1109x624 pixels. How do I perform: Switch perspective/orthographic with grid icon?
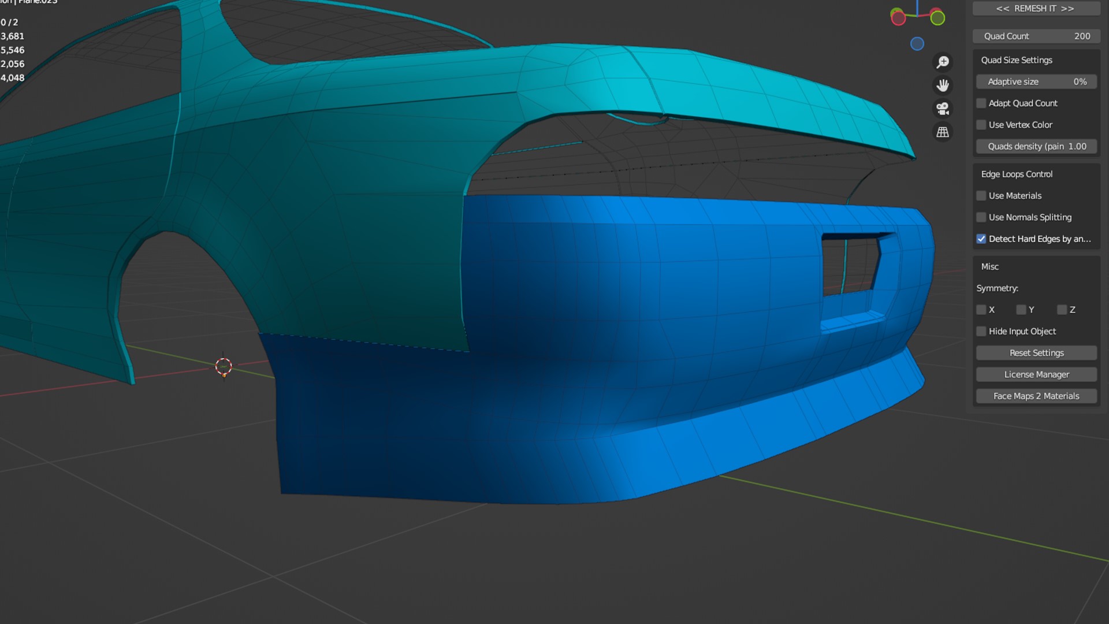pyautogui.click(x=943, y=132)
